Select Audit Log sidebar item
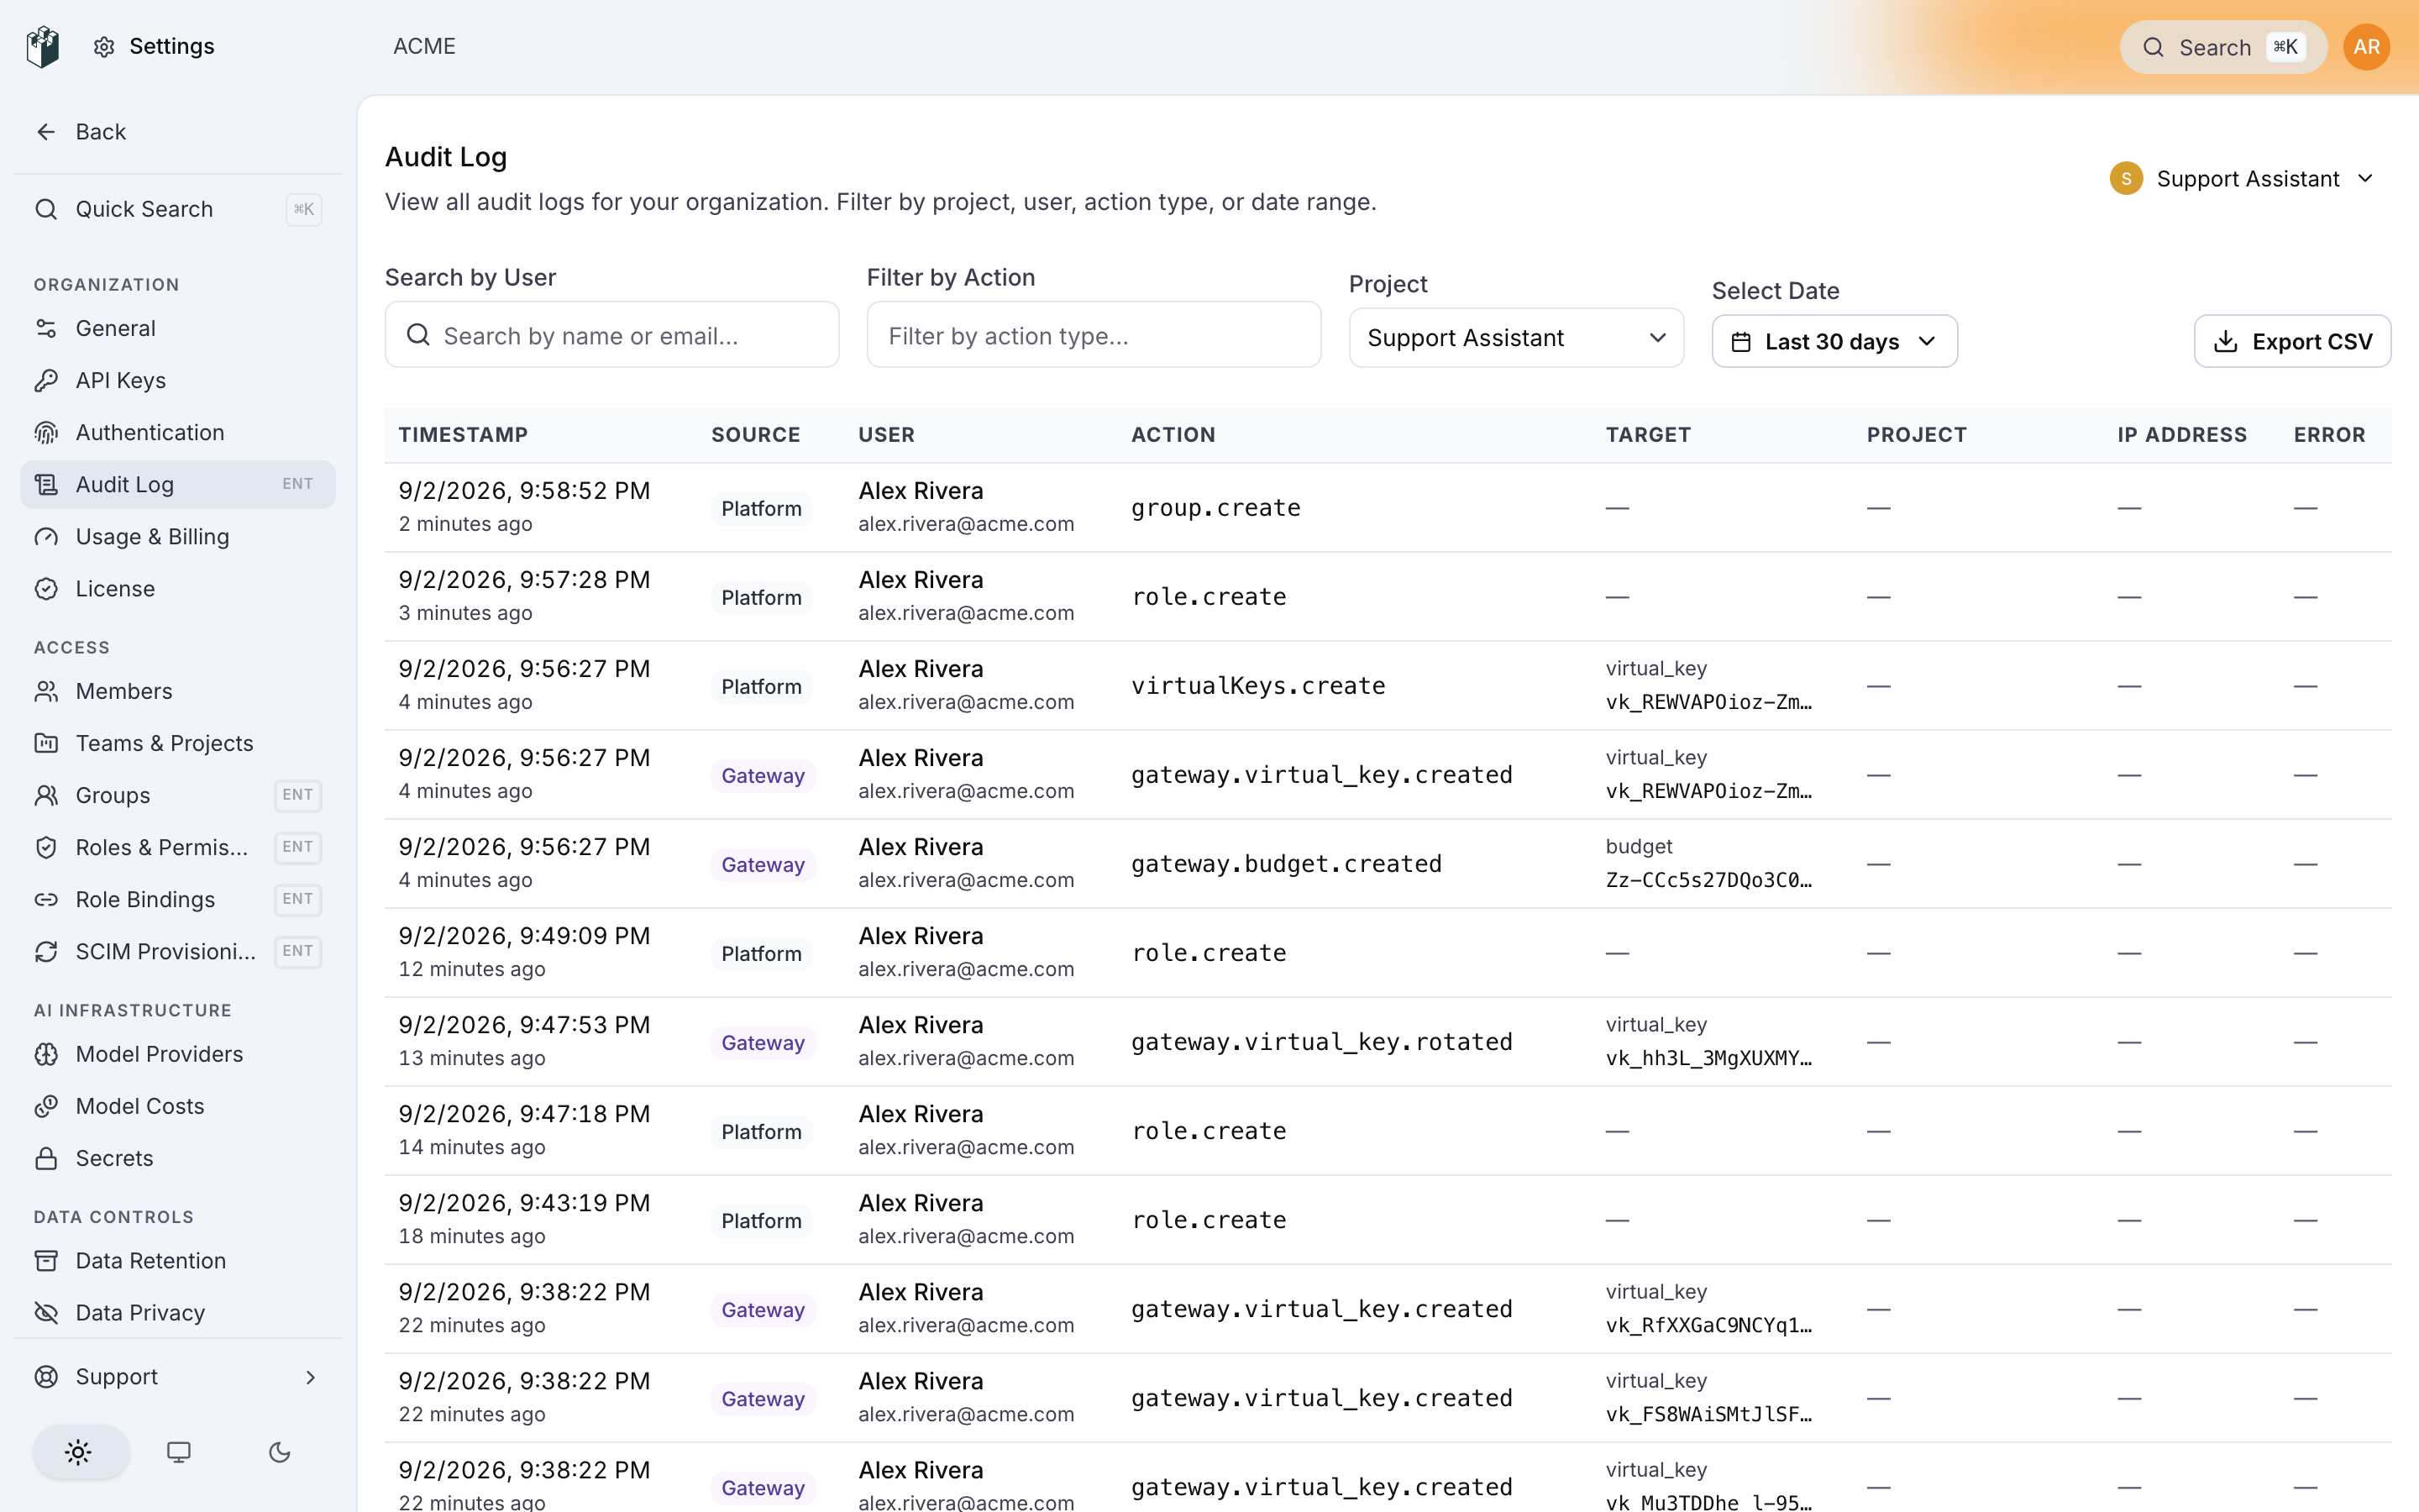The height and width of the screenshot is (1512, 2419). pos(178,484)
